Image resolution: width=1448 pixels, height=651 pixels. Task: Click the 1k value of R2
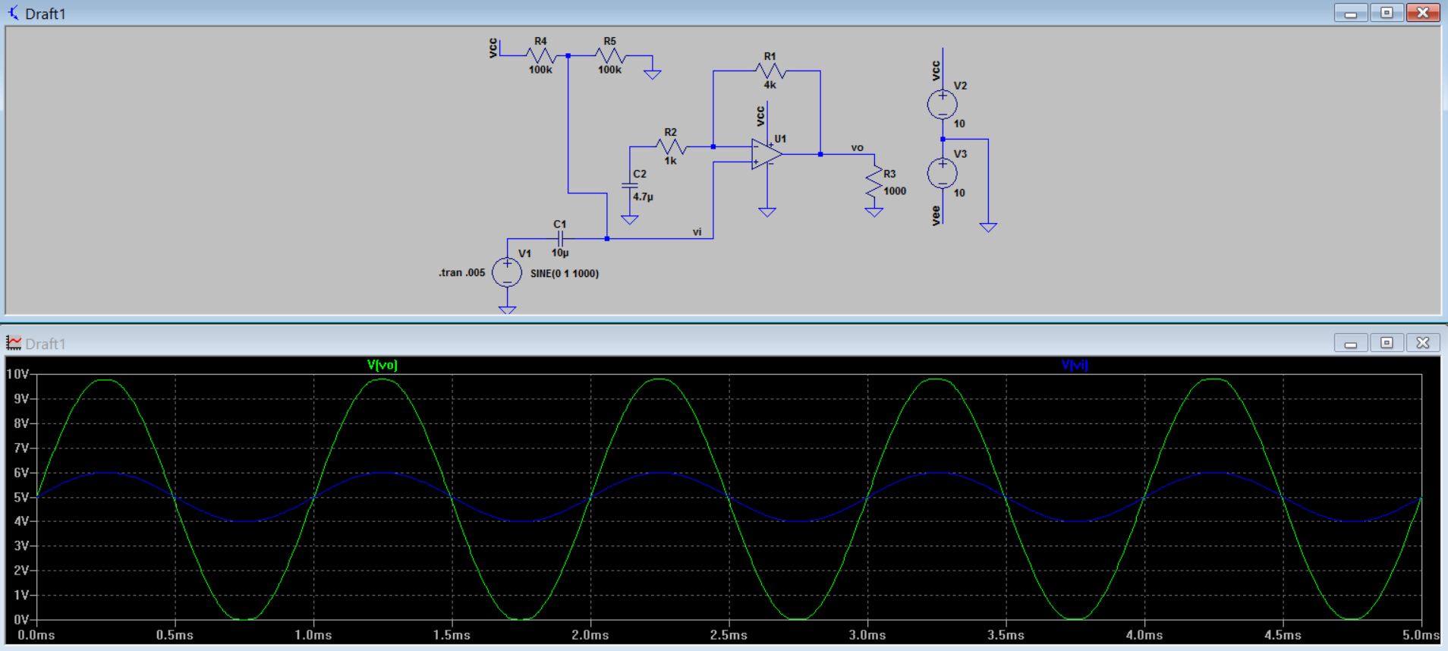pyautogui.click(x=671, y=161)
